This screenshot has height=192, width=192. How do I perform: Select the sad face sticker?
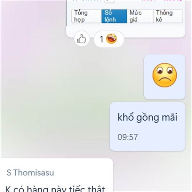164,75
